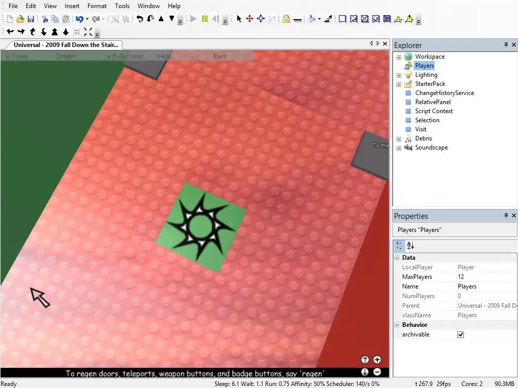Click the Motor tool icon
This screenshot has width=518, height=388.
coord(409,19)
